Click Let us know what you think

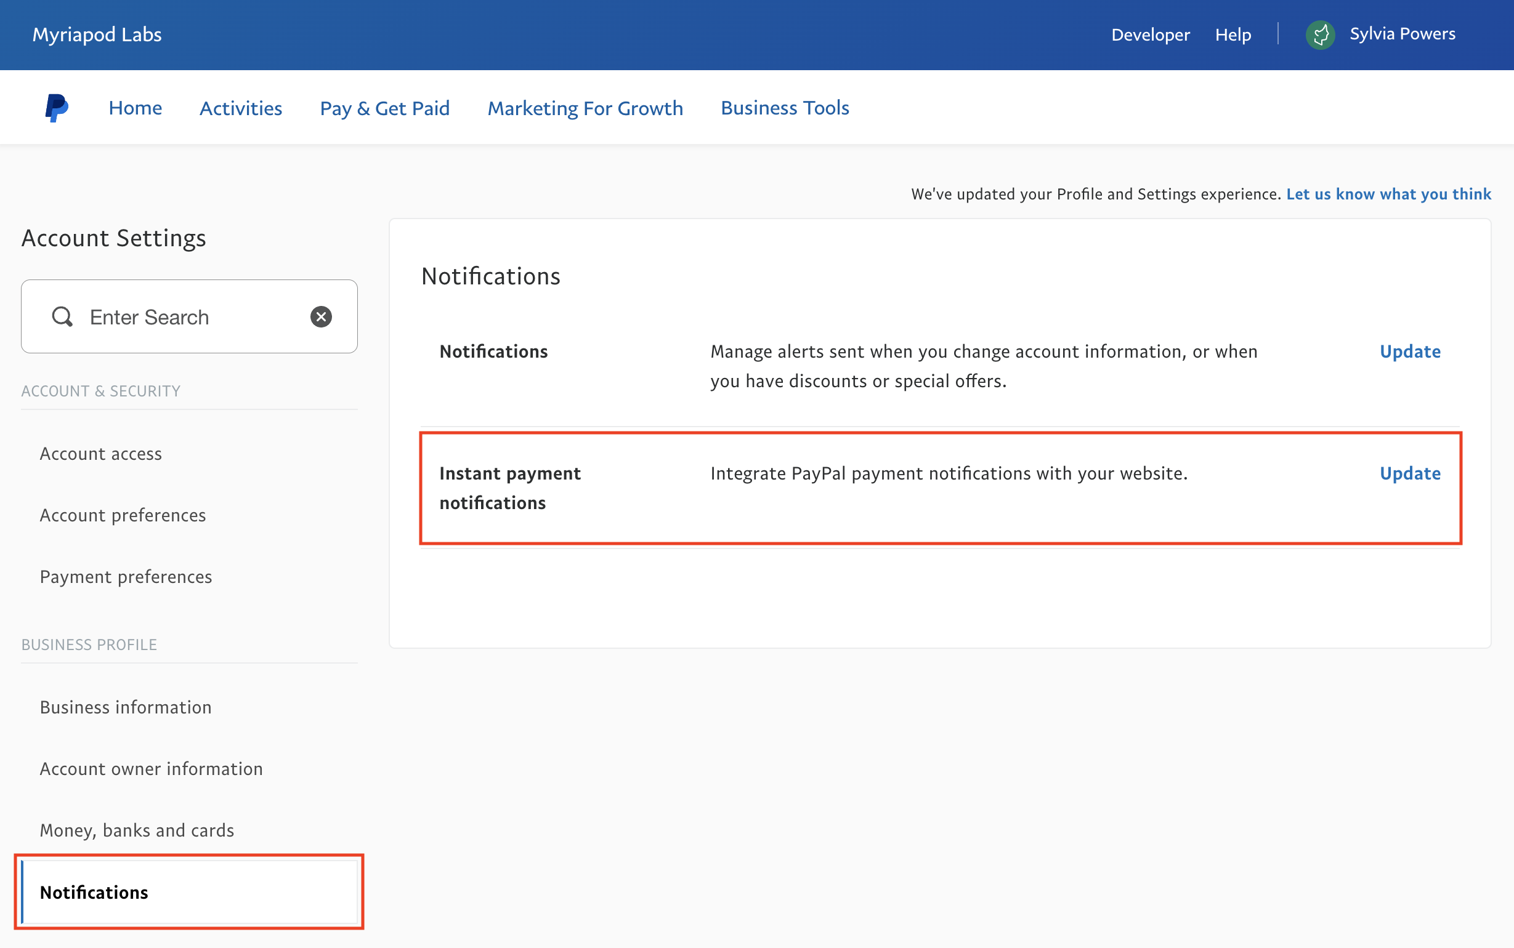click(1388, 194)
